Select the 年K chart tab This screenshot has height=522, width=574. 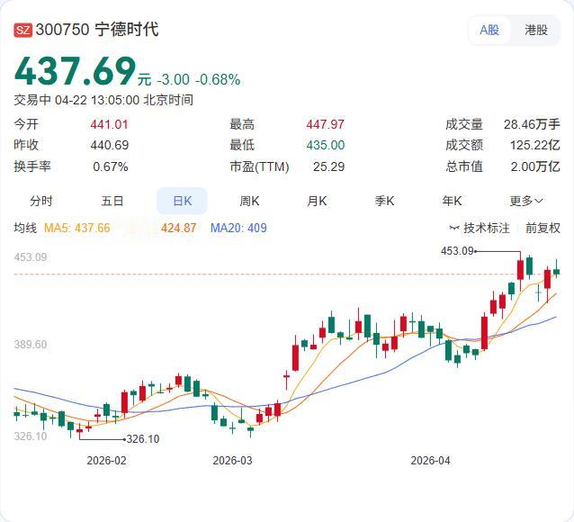[x=452, y=201]
